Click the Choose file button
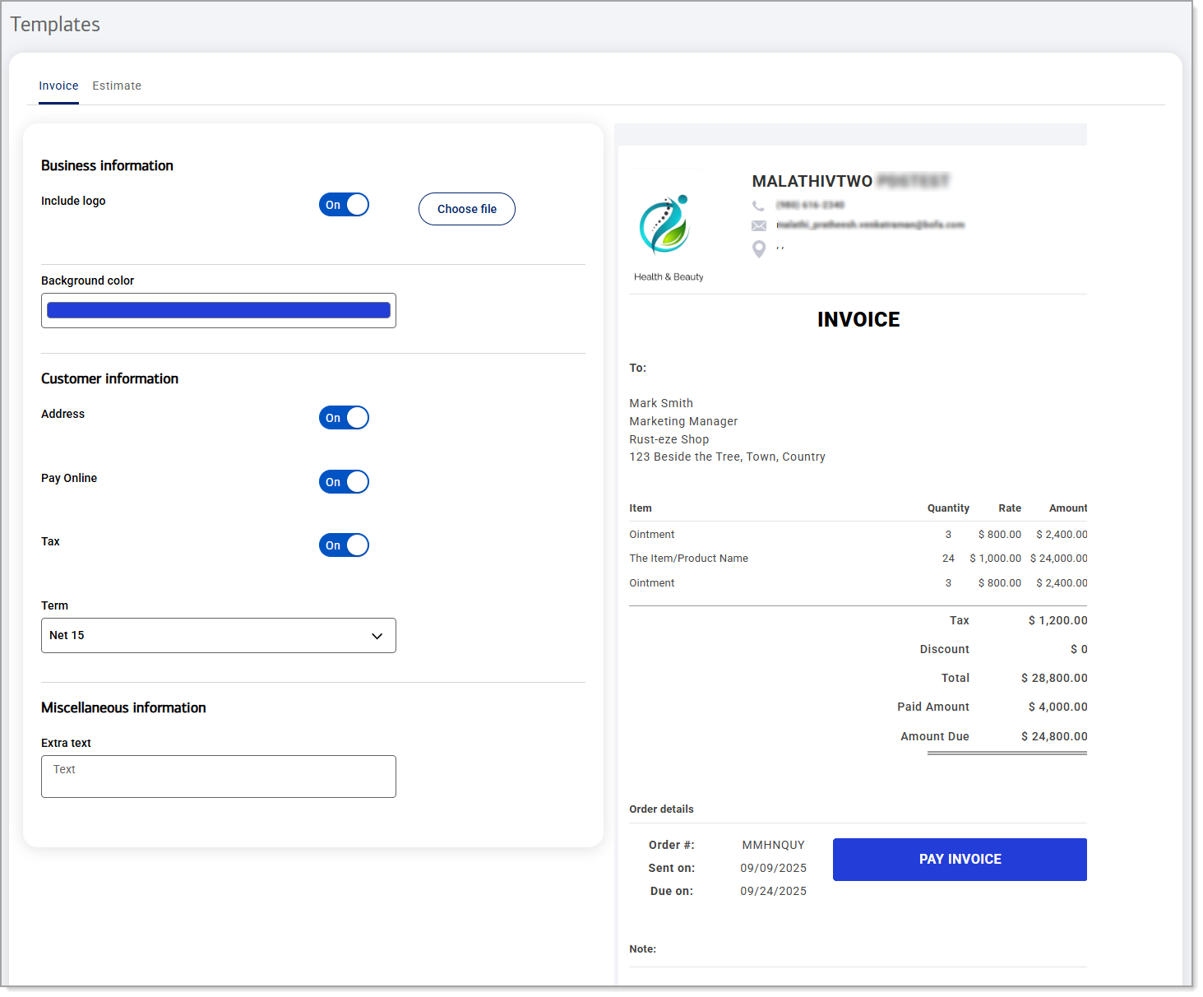The width and height of the screenshot is (1203, 997). [x=466, y=209]
